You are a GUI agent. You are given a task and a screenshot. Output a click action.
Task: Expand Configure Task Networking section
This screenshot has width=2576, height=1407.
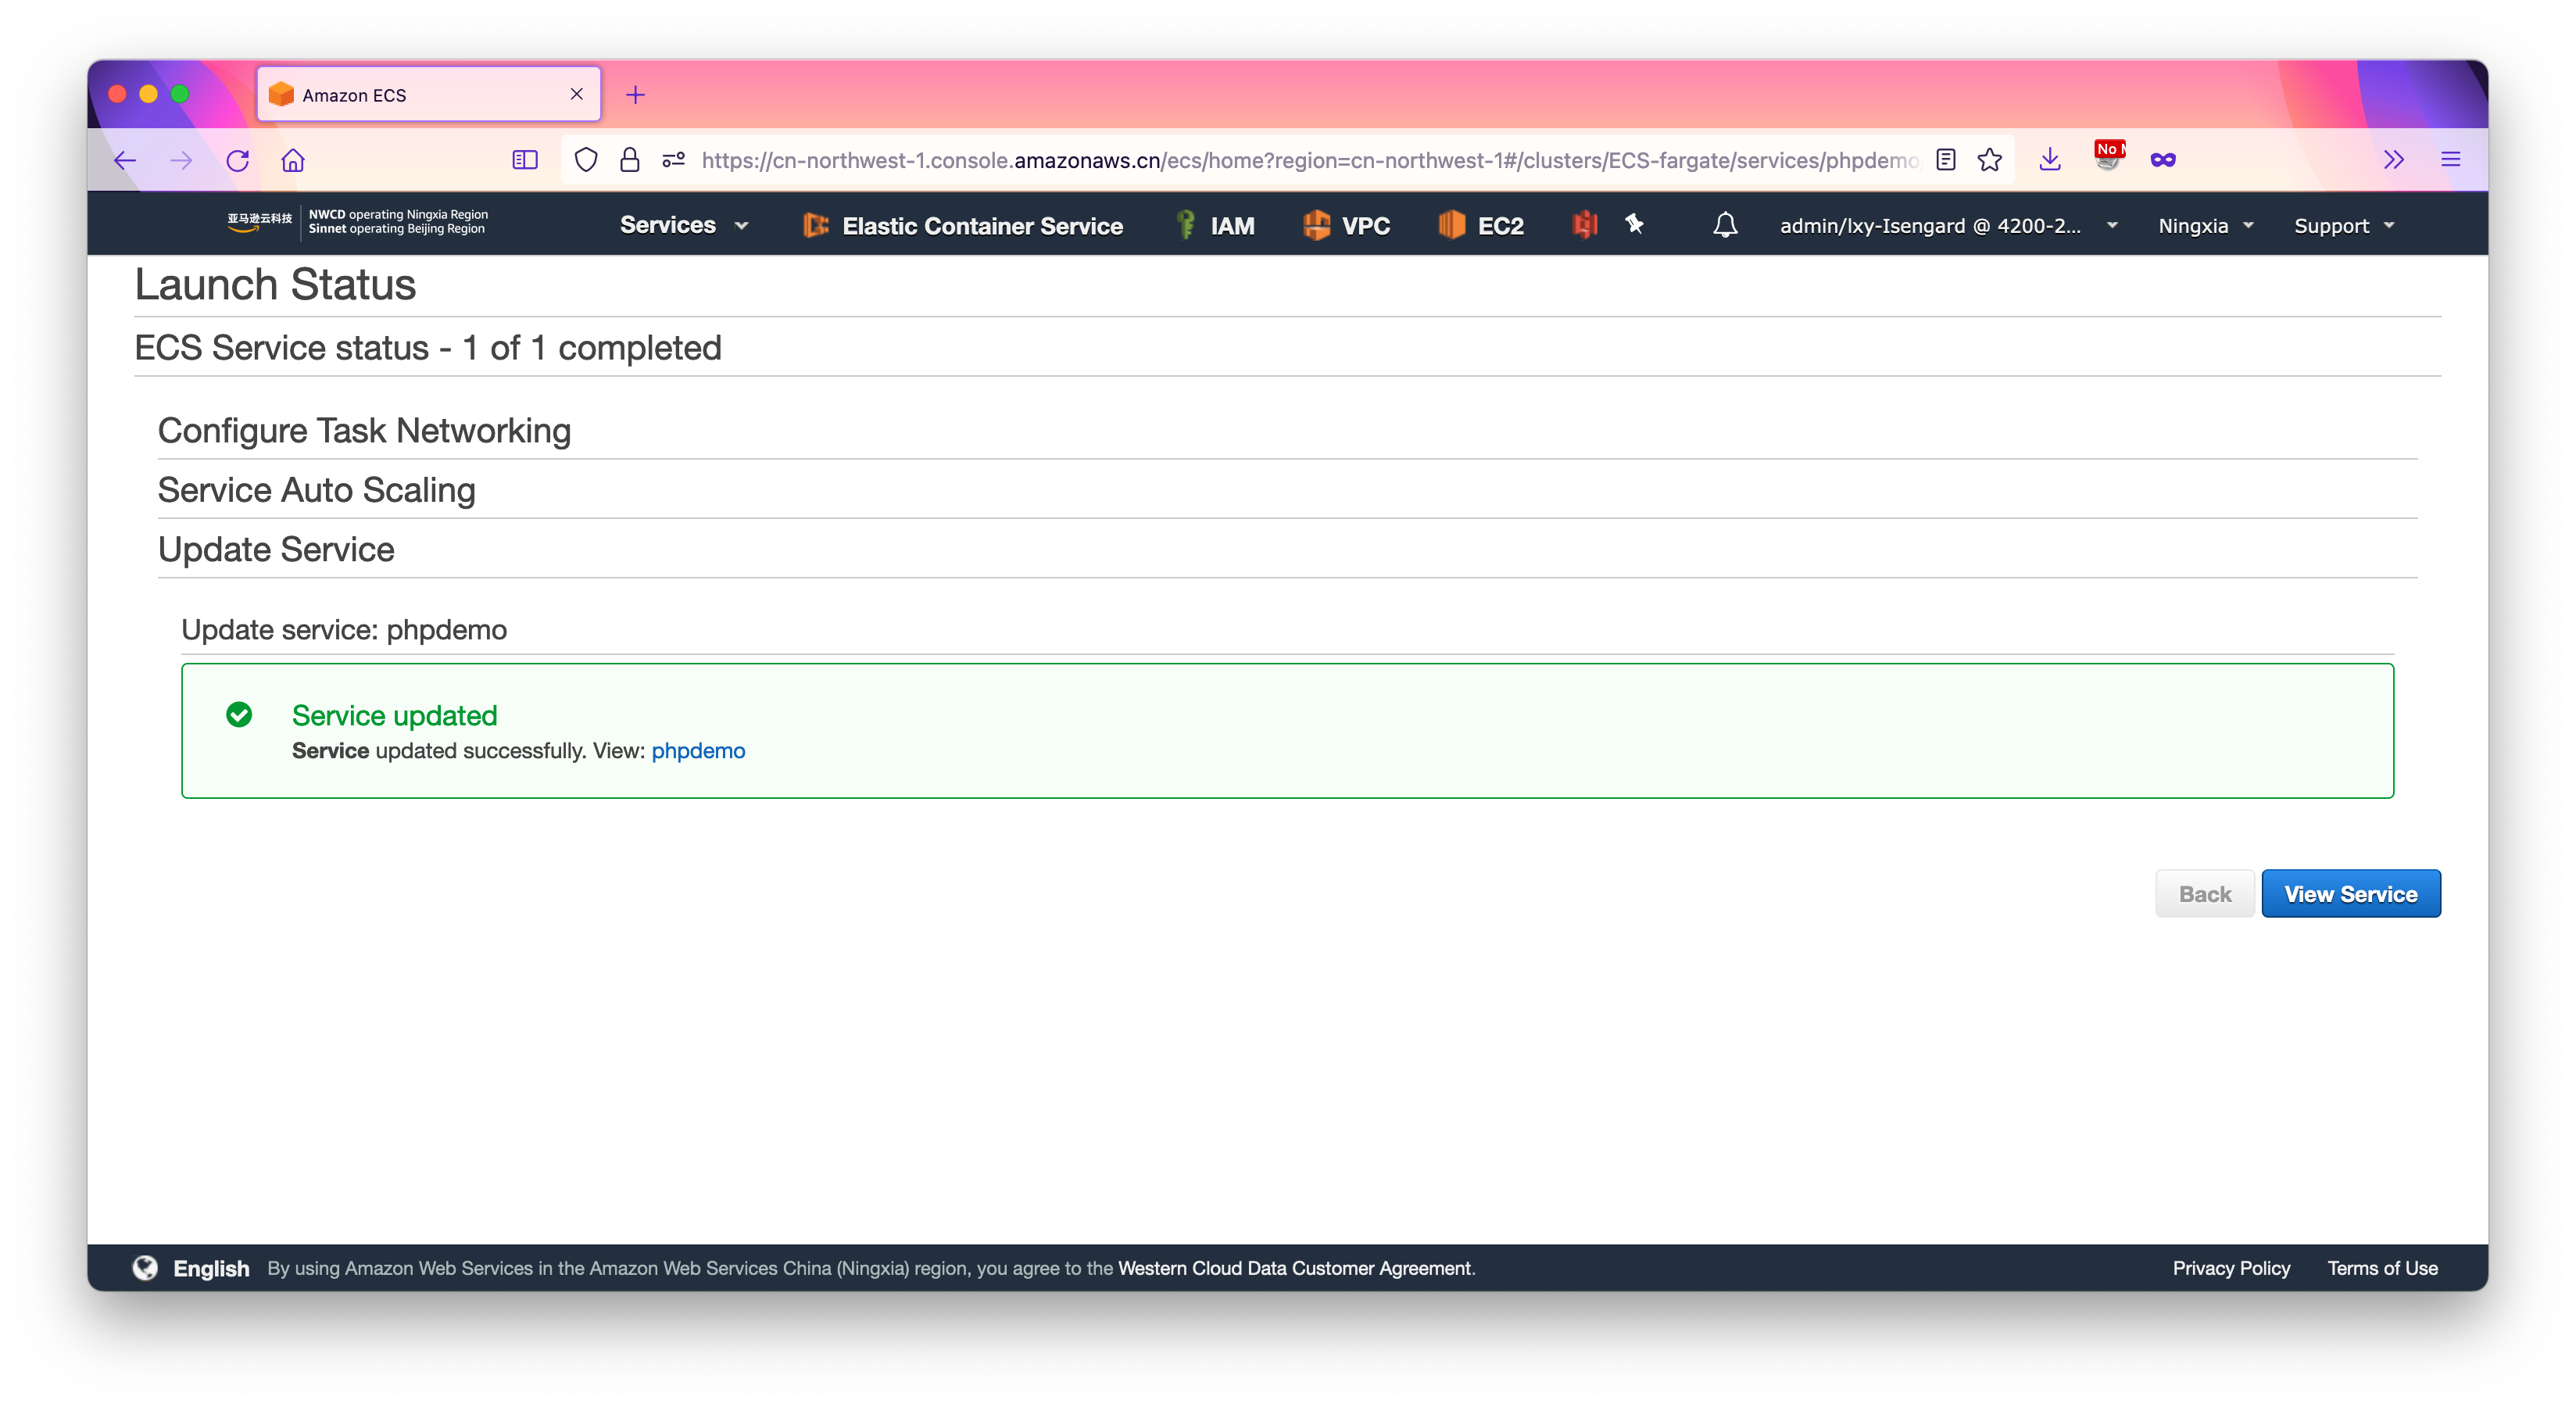click(364, 431)
